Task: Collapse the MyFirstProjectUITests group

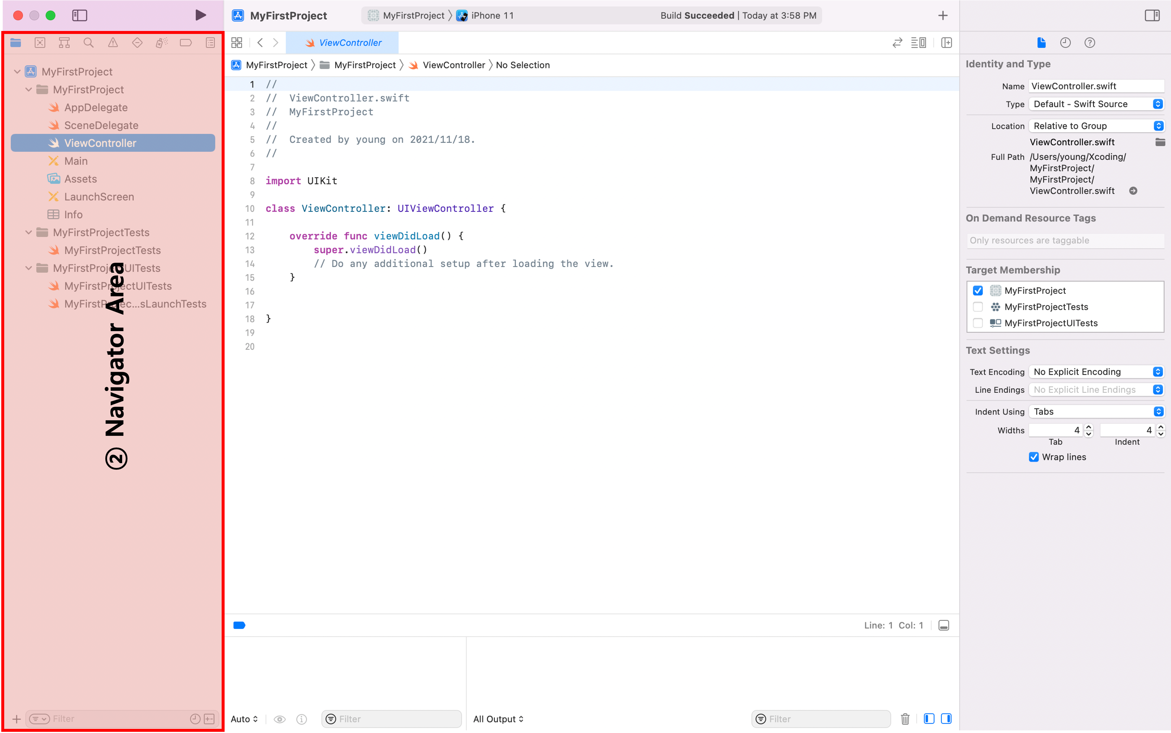Action: pyautogui.click(x=29, y=268)
